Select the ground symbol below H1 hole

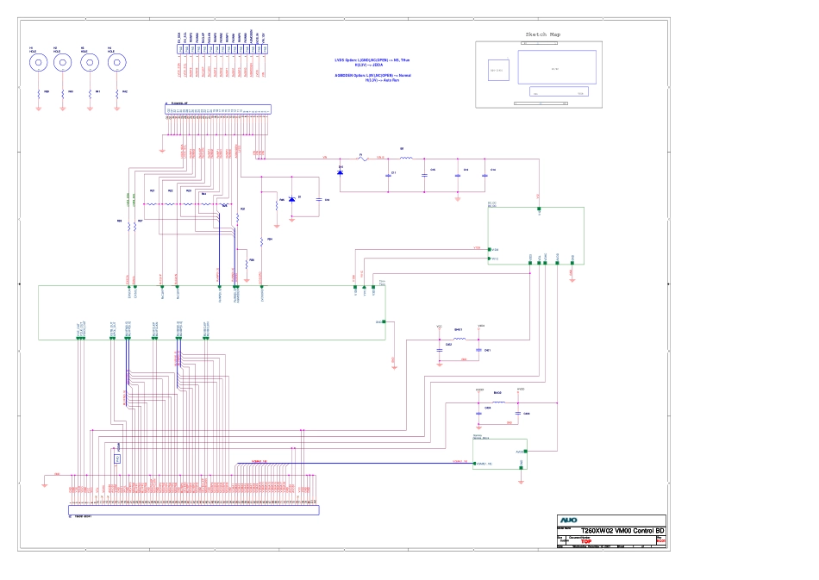point(38,107)
